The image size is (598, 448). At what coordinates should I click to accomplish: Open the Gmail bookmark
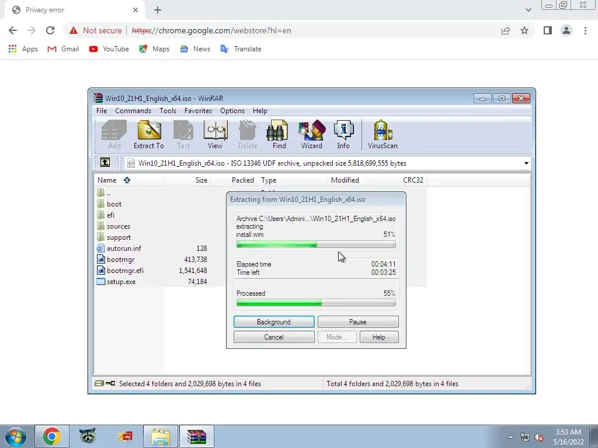(x=63, y=49)
